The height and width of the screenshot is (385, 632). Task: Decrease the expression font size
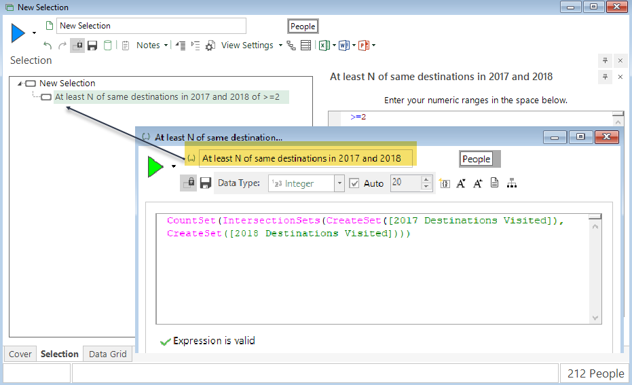tap(461, 183)
